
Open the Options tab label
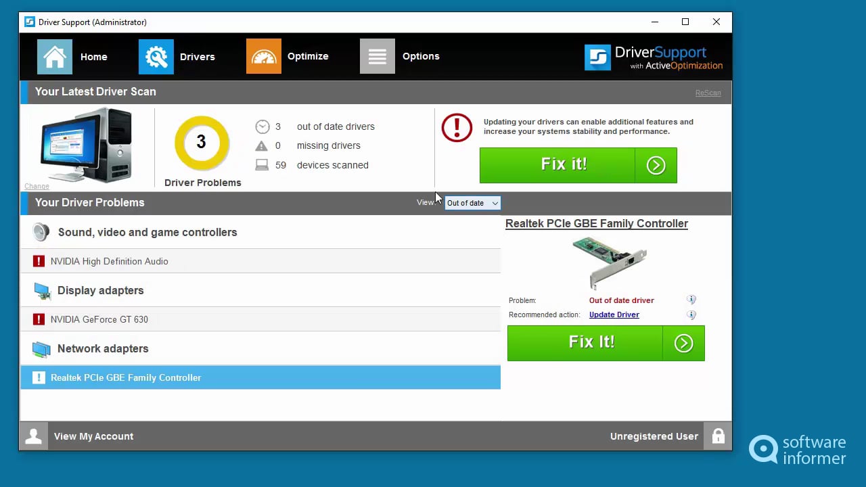coord(421,56)
